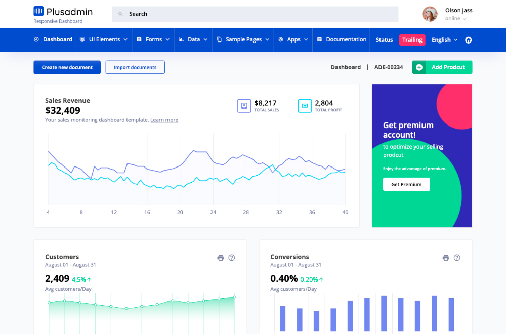Click the Import documents button
Image resolution: width=506 pixels, height=334 pixels.
(135, 67)
